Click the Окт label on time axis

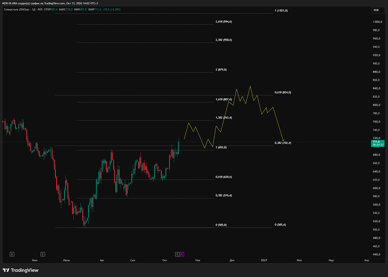click(x=165, y=260)
